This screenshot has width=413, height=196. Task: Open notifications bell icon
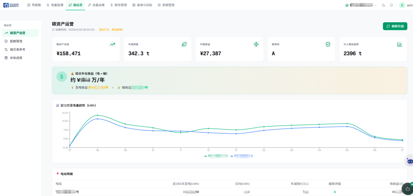(x=392, y=5)
